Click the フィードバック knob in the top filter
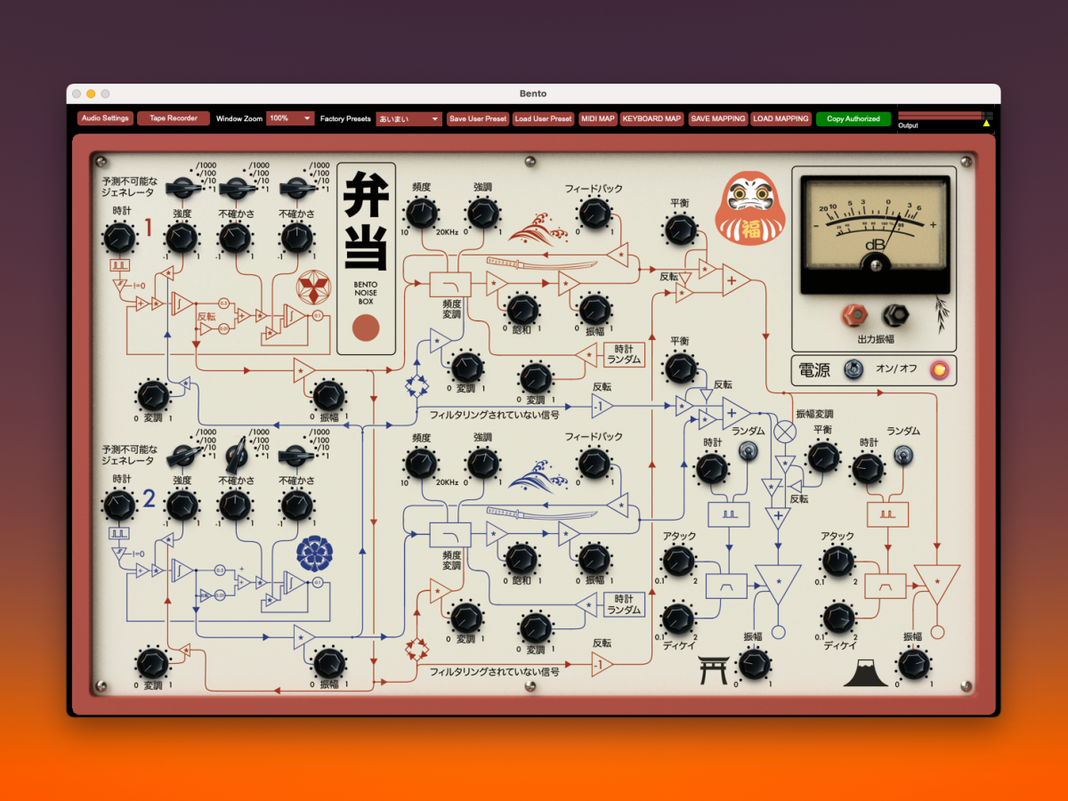 [x=595, y=214]
